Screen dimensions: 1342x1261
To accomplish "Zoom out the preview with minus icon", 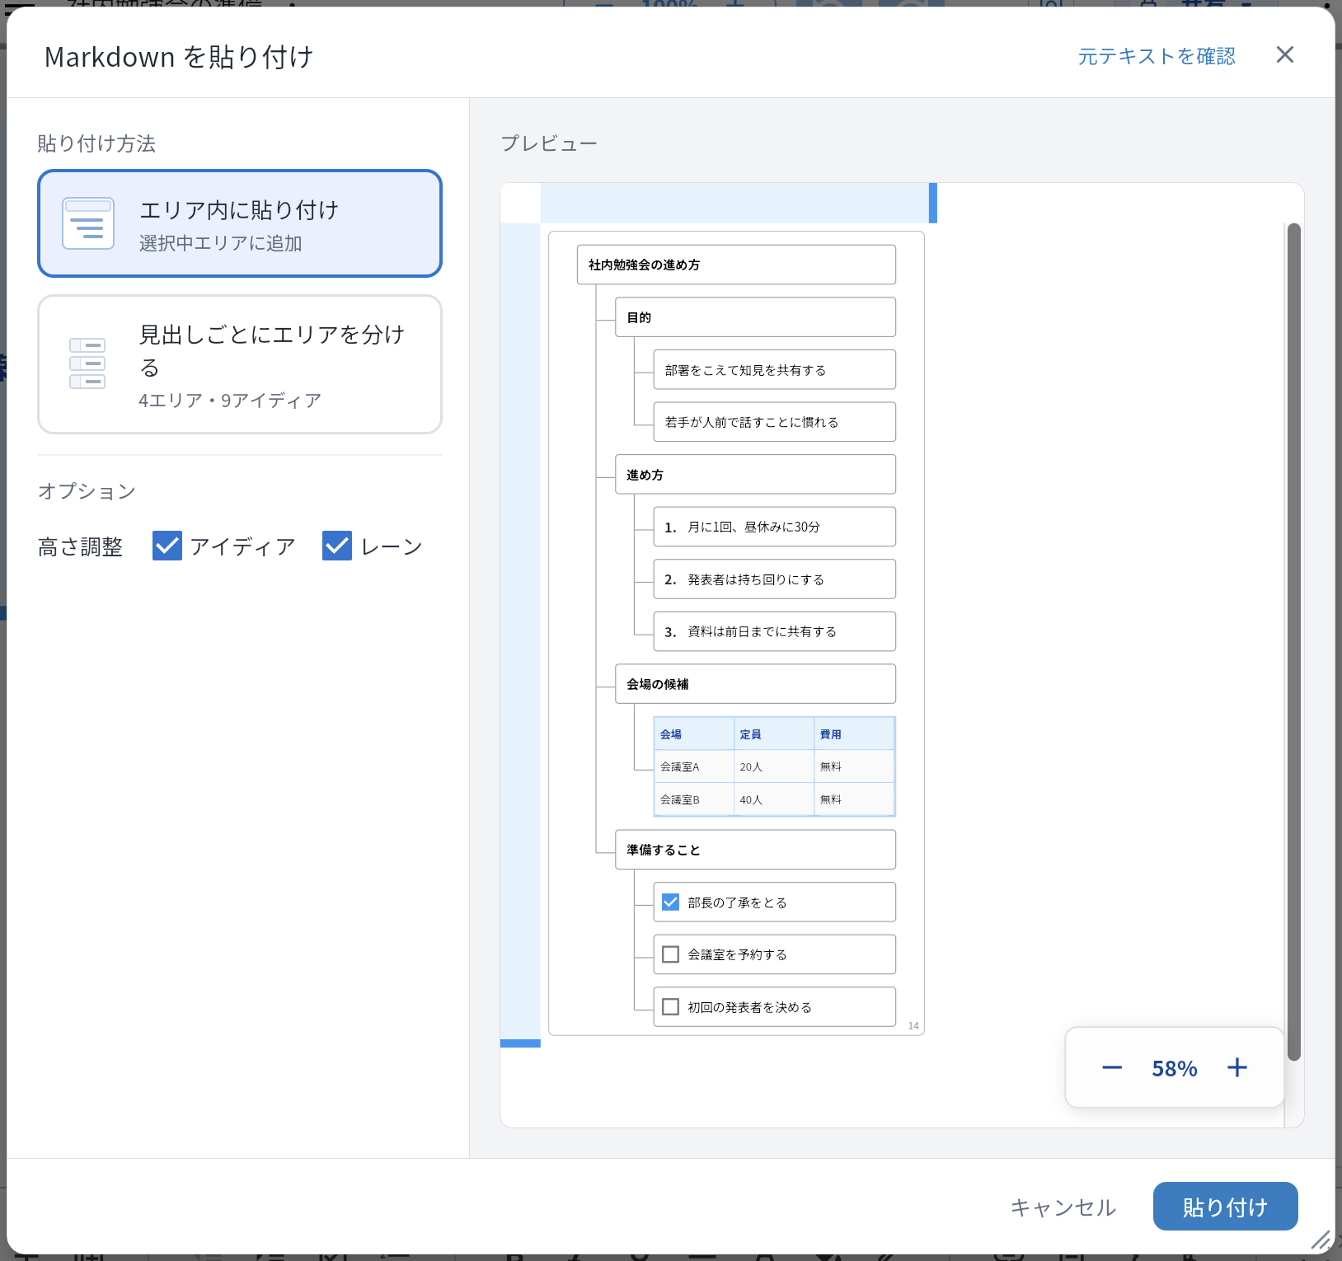I will click(1112, 1068).
